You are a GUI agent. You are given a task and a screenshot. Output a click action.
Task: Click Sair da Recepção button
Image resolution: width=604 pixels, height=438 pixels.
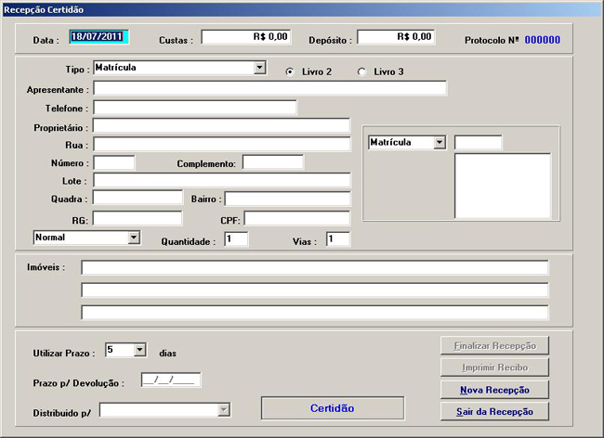coord(494,411)
